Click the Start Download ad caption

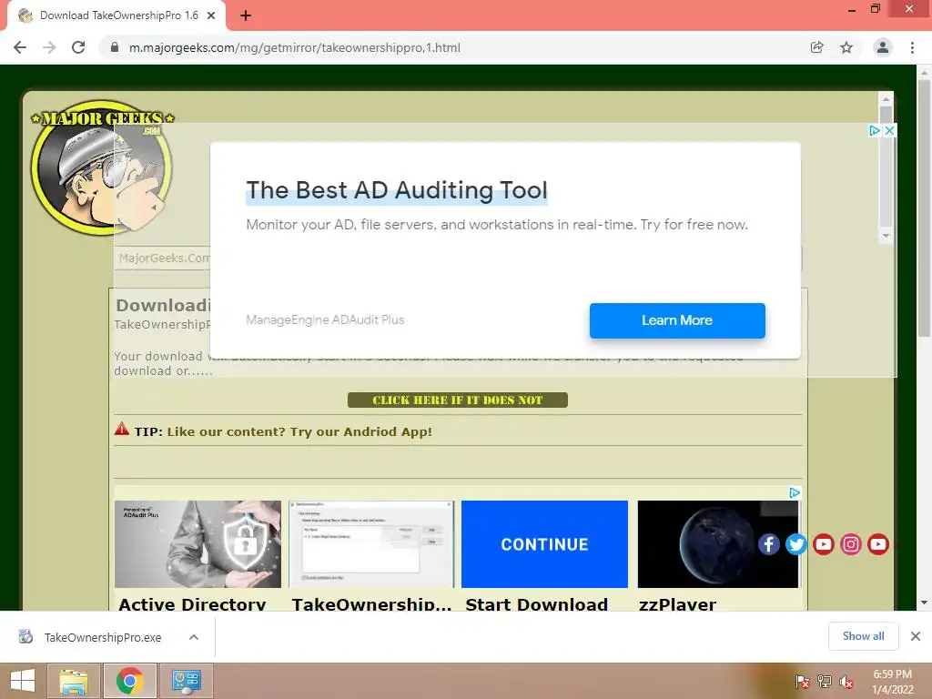537,603
